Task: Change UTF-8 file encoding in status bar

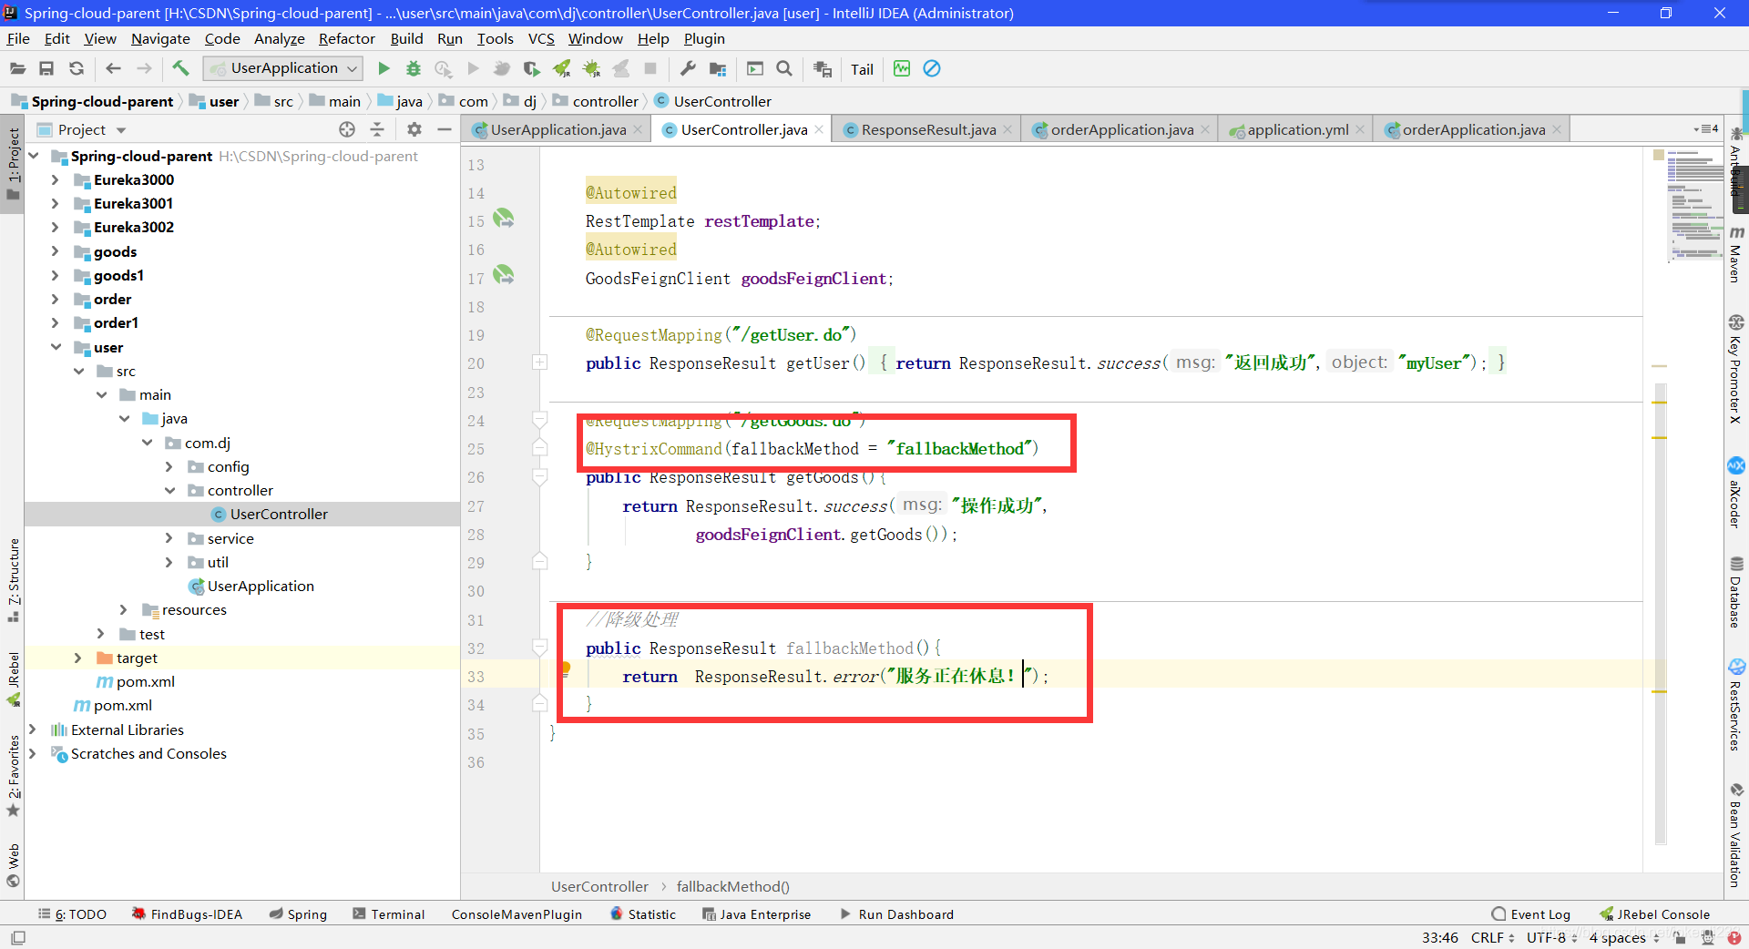Action: (x=1552, y=937)
